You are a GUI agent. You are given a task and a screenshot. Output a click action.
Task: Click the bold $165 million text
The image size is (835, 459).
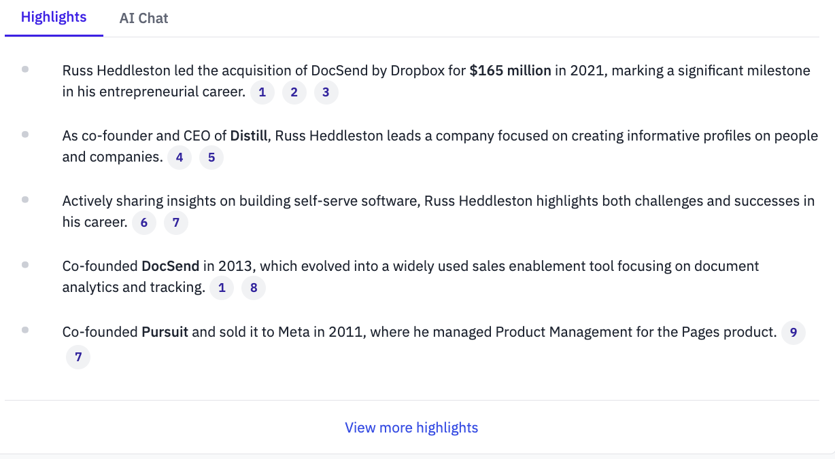click(511, 71)
